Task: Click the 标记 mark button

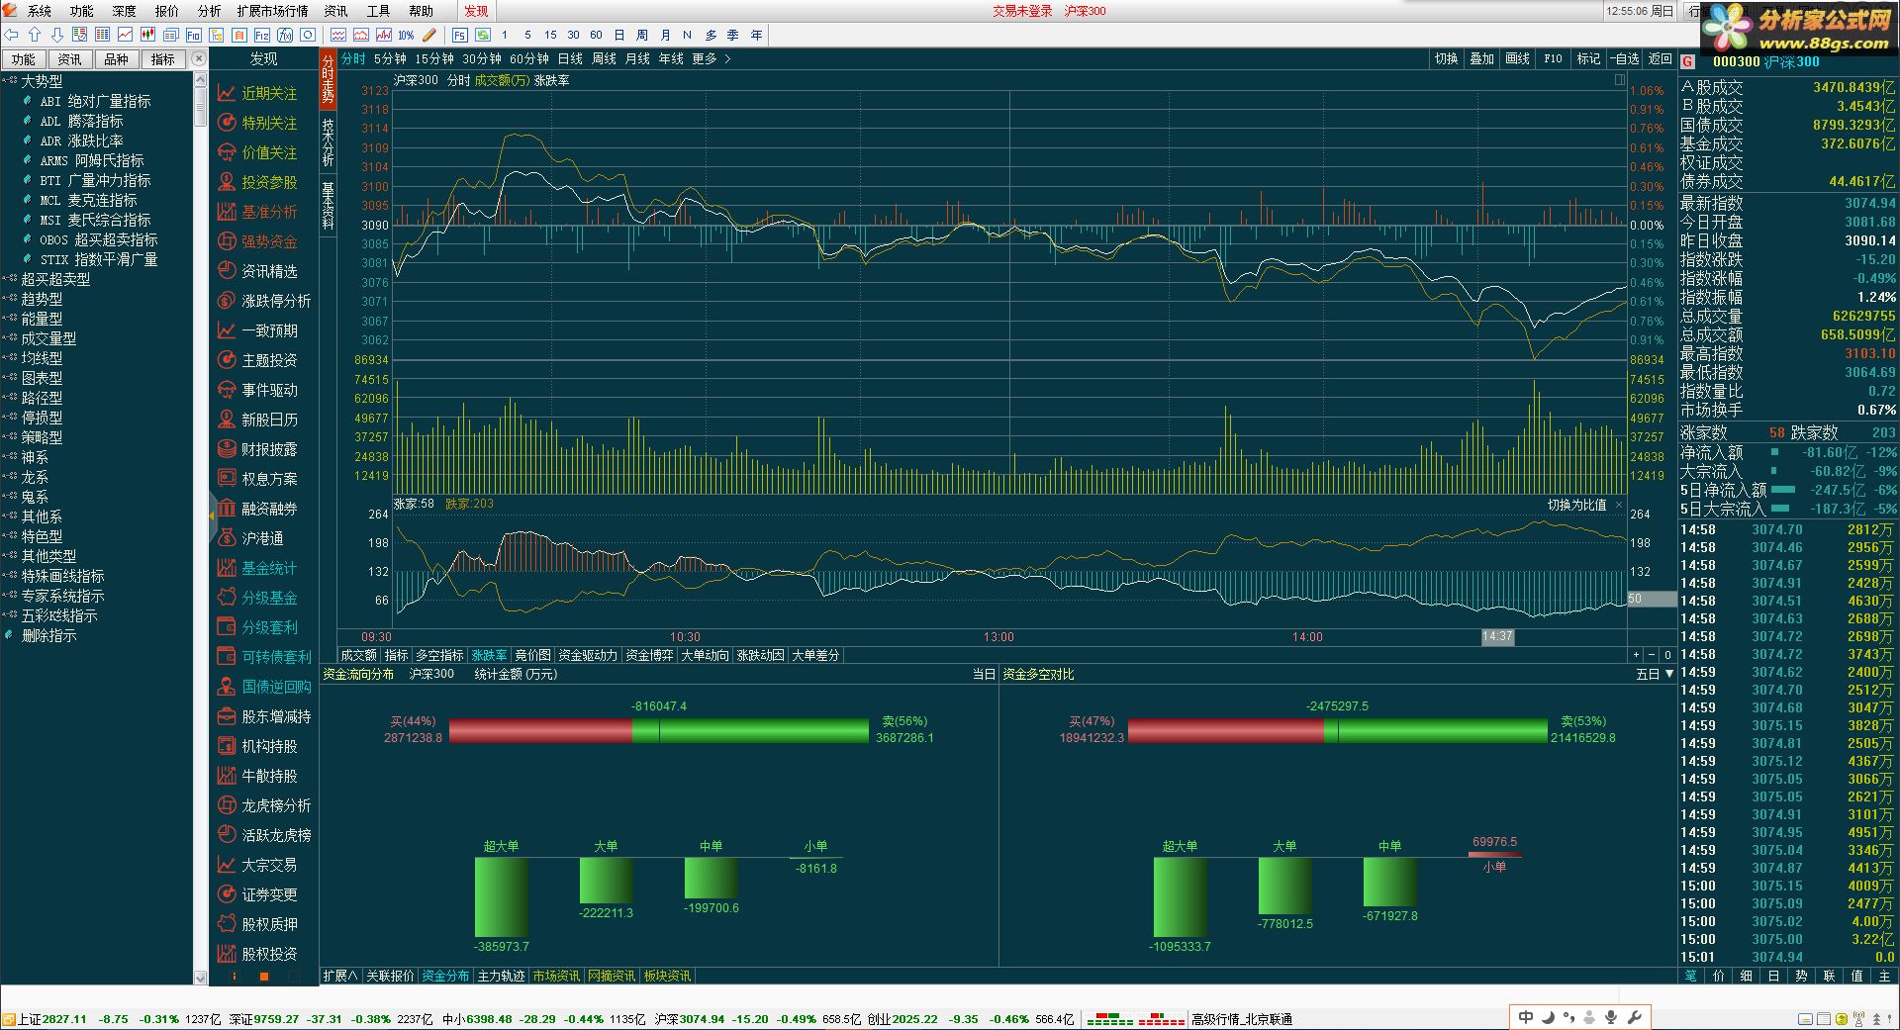Action: tap(1588, 59)
